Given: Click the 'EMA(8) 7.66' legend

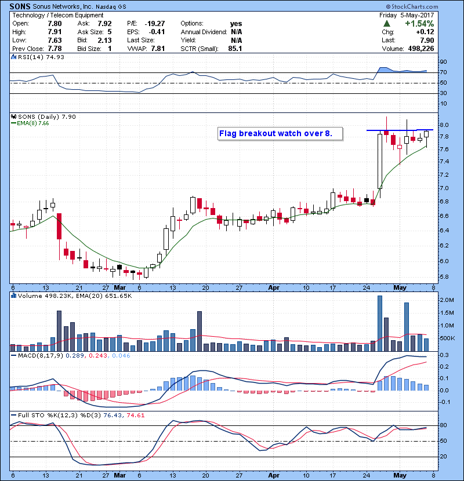Looking at the screenshot, I should tap(30, 123).
